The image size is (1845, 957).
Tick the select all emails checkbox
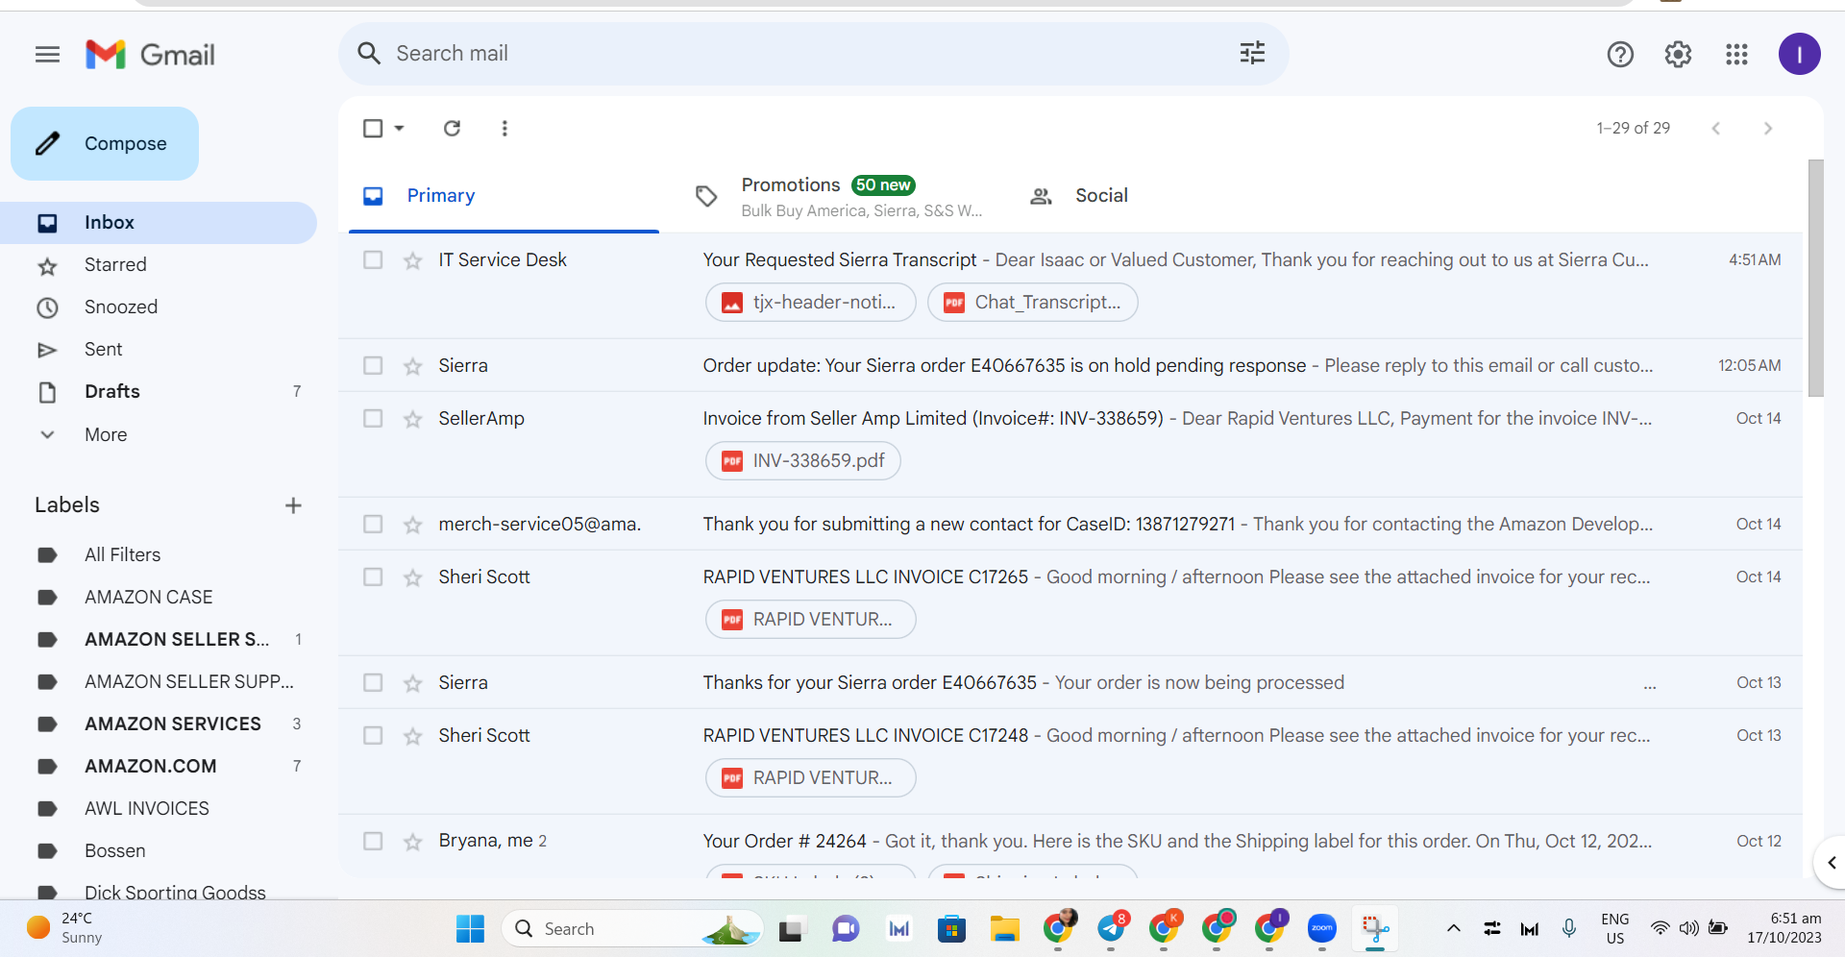(373, 128)
